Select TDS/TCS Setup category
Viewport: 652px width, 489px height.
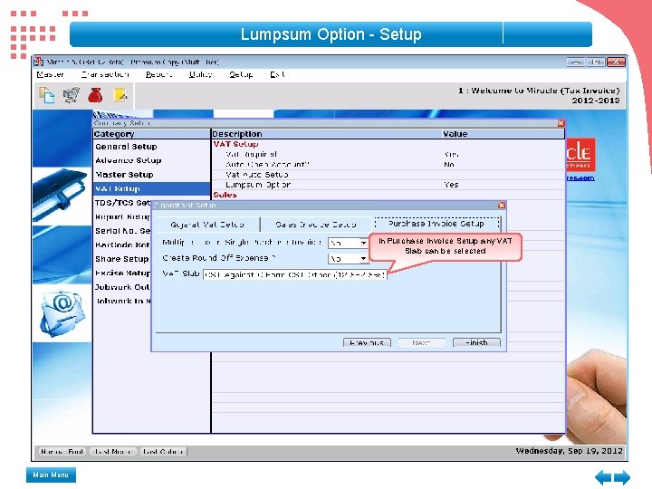122,203
